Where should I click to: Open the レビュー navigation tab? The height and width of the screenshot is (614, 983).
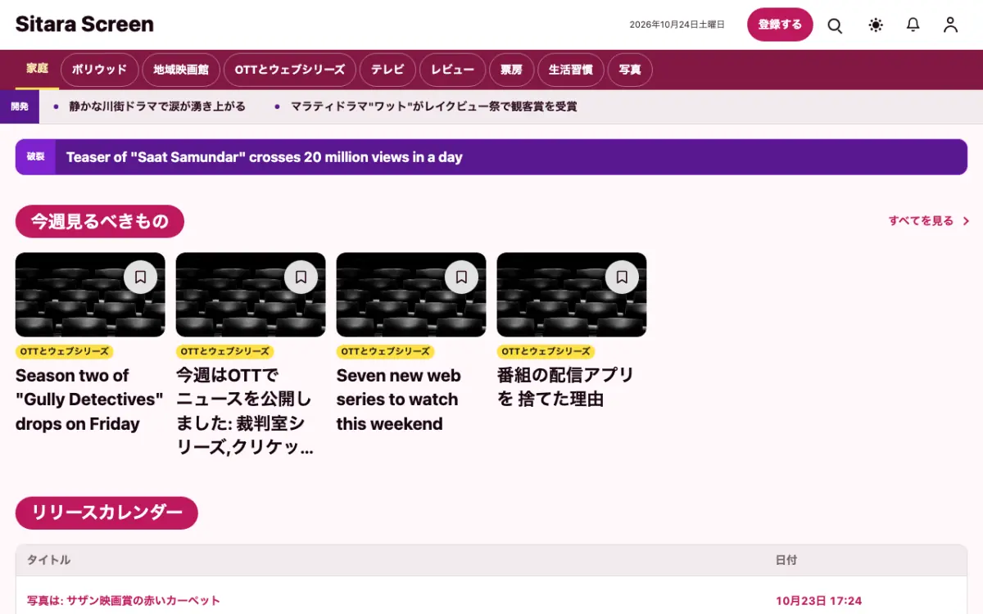click(453, 70)
